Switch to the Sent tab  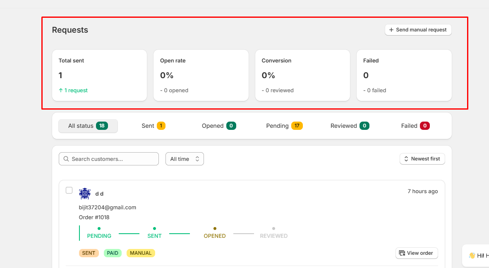[x=153, y=126]
